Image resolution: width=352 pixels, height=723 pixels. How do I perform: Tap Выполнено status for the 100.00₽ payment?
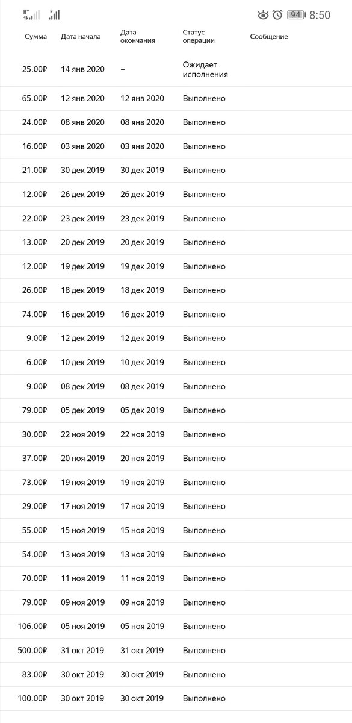[x=204, y=699]
